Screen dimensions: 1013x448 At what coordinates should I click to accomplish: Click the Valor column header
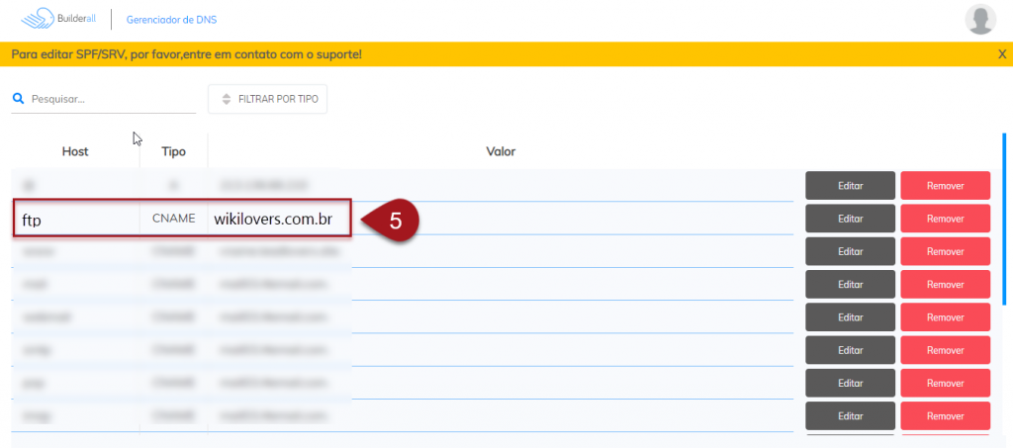point(501,151)
